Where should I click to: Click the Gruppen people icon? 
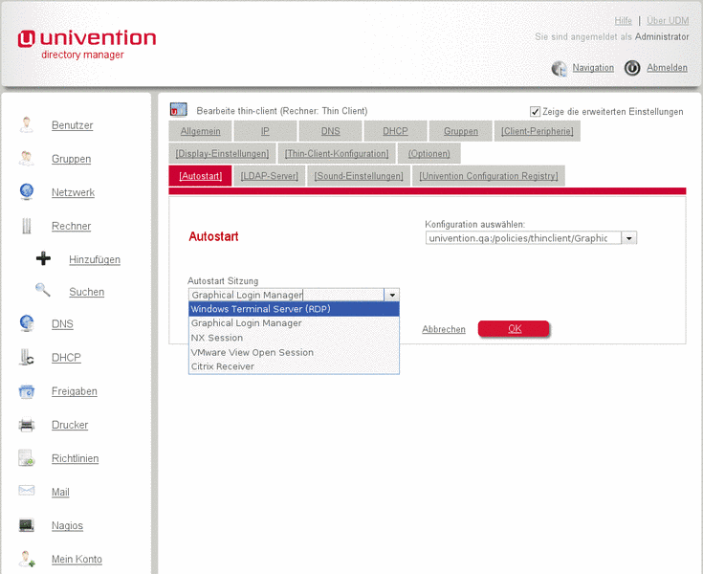pyautogui.click(x=27, y=159)
